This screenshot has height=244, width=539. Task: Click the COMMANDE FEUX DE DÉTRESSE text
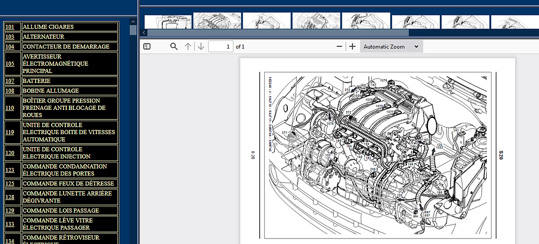click(x=68, y=184)
